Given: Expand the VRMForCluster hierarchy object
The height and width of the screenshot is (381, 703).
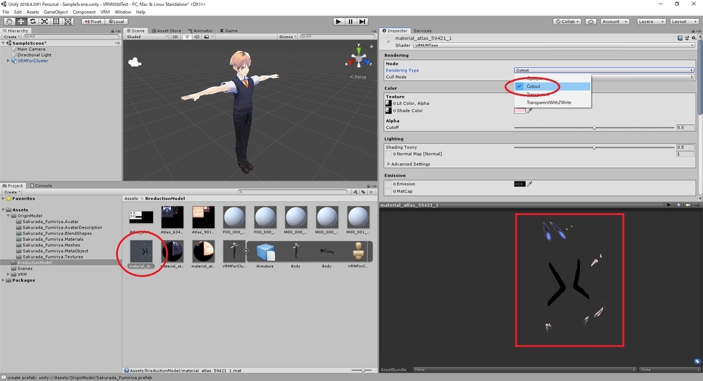Looking at the screenshot, I should pyautogui.click(x=8, y=61).
